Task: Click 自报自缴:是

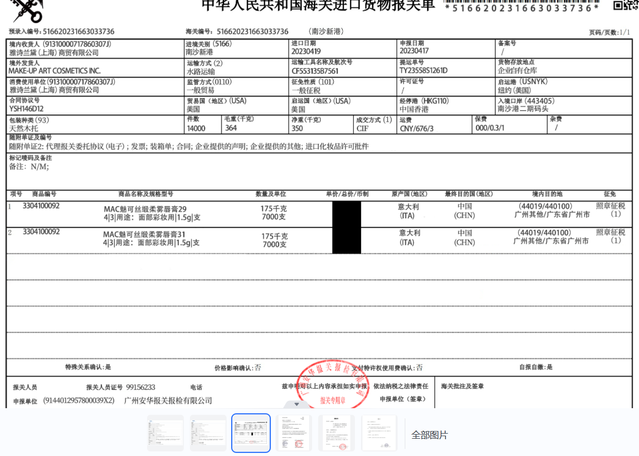Action: pyautogui.click(x=536, y=366)
